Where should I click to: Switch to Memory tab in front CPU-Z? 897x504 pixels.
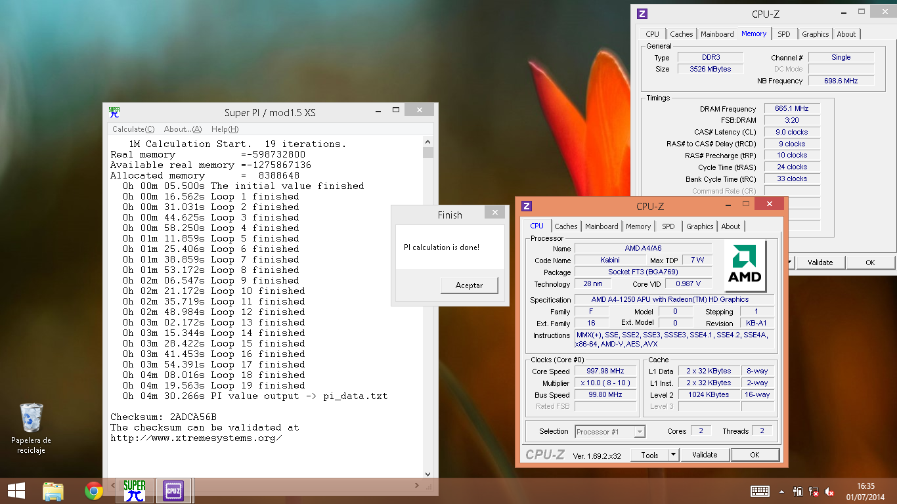click(x=638, y=226)
